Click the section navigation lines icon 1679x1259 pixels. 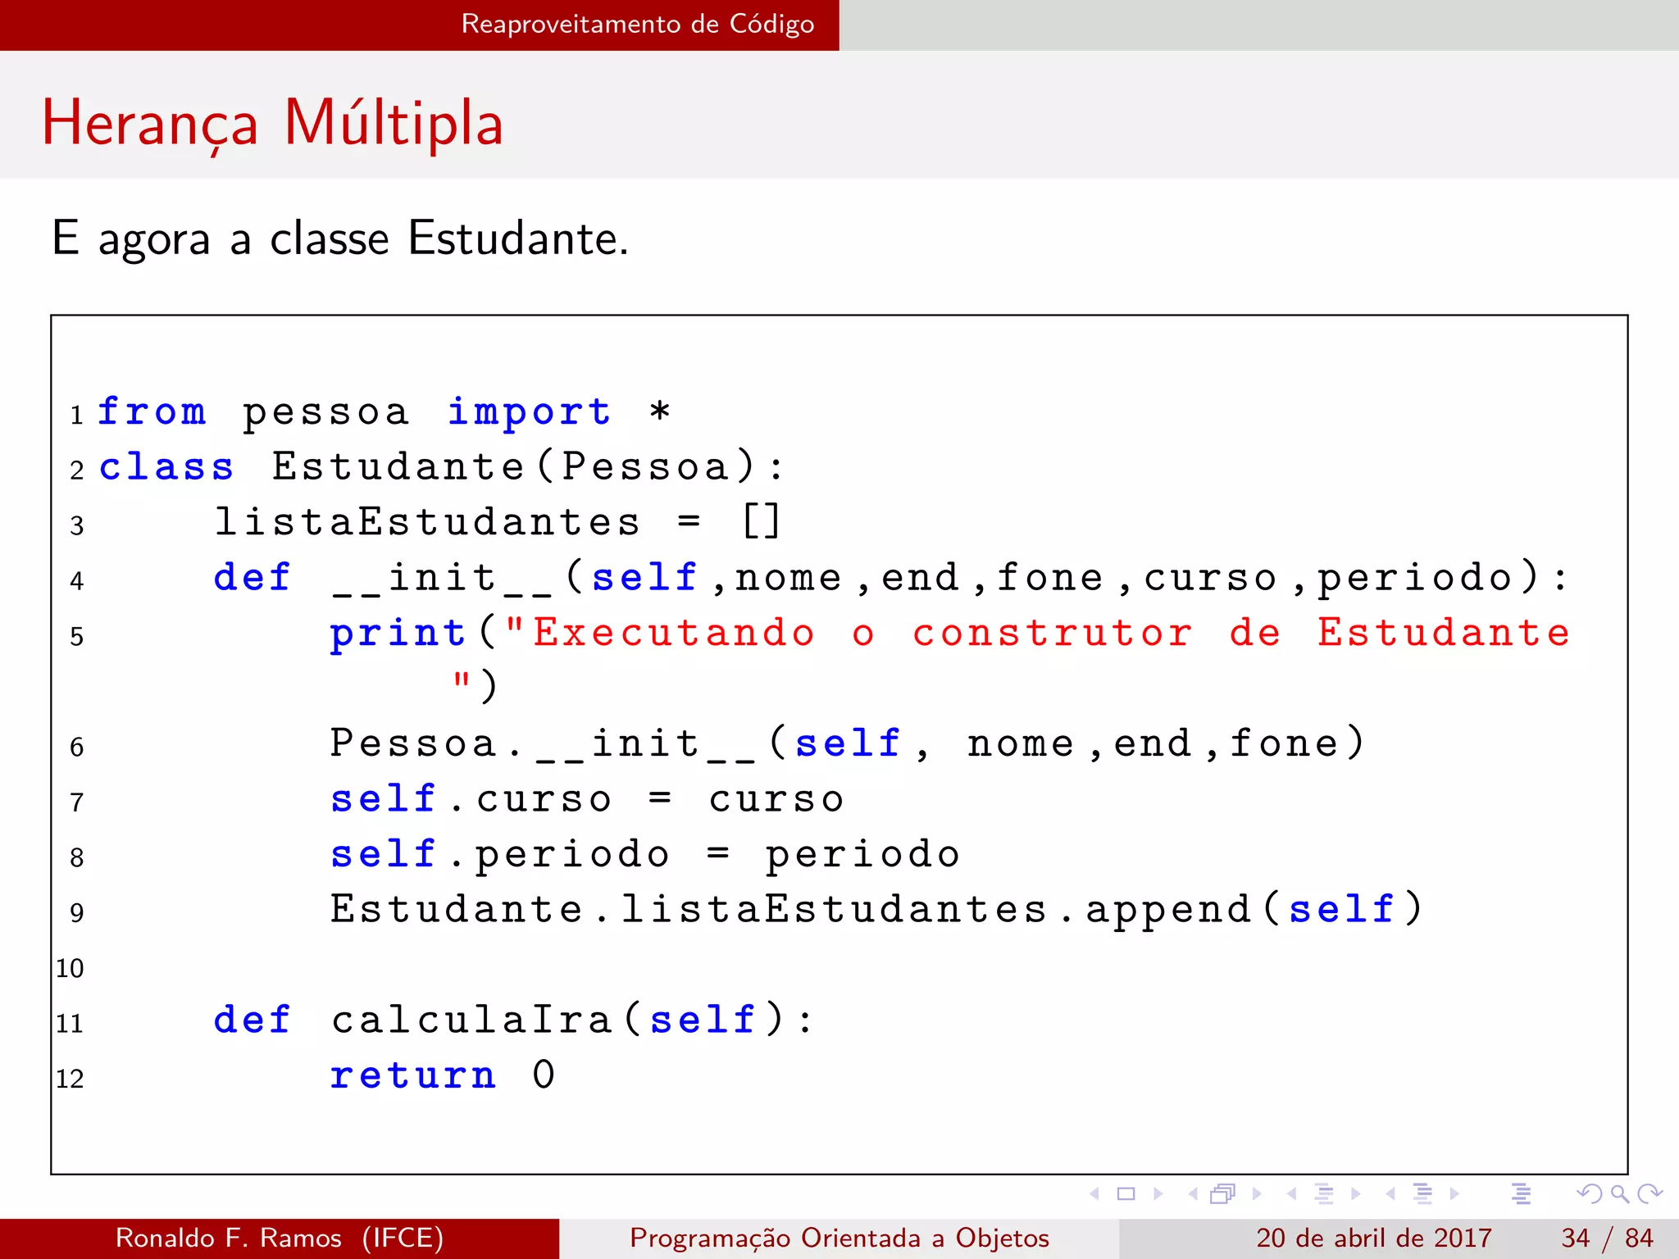click(1423, 1193)
